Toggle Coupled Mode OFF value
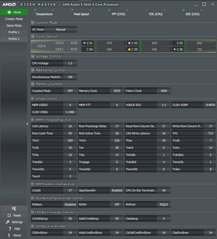217x239 pixels. coord(70,91)
